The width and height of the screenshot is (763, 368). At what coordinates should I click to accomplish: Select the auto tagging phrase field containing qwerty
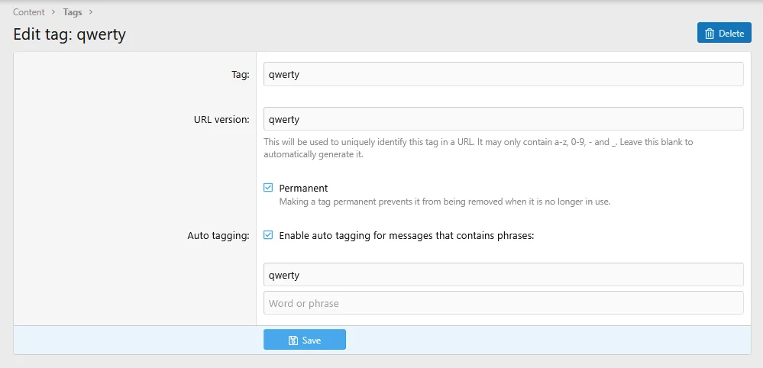point(503,275)
